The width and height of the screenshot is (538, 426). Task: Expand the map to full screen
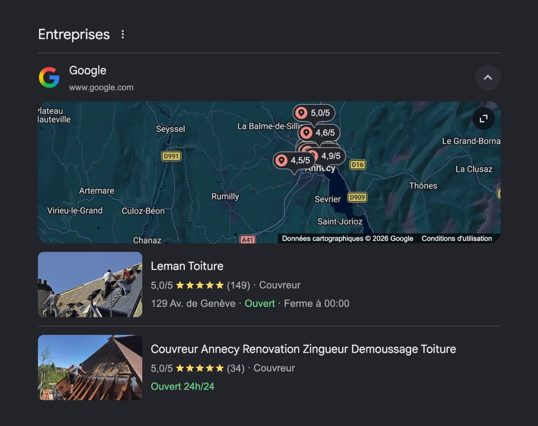(x=484, y=119)
